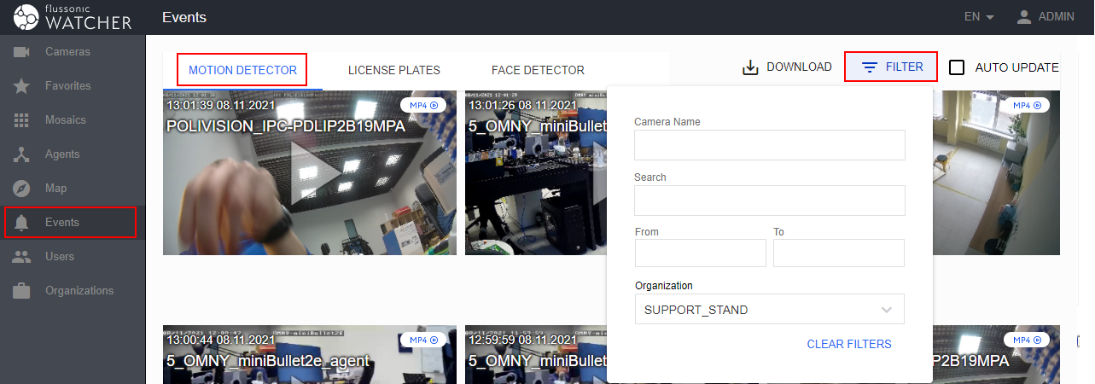The width and height of the screenshot is (1095, 384).
Task: Click MP4 badge on 13:00:44 event
Action: point(424,340)
